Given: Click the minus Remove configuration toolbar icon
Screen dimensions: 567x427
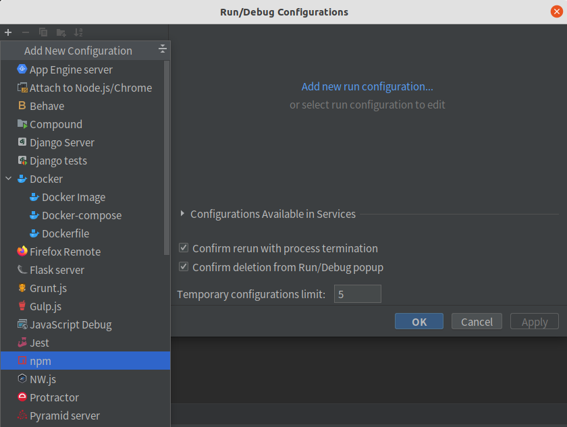Looking at the screenshot, I should point(26,32).
